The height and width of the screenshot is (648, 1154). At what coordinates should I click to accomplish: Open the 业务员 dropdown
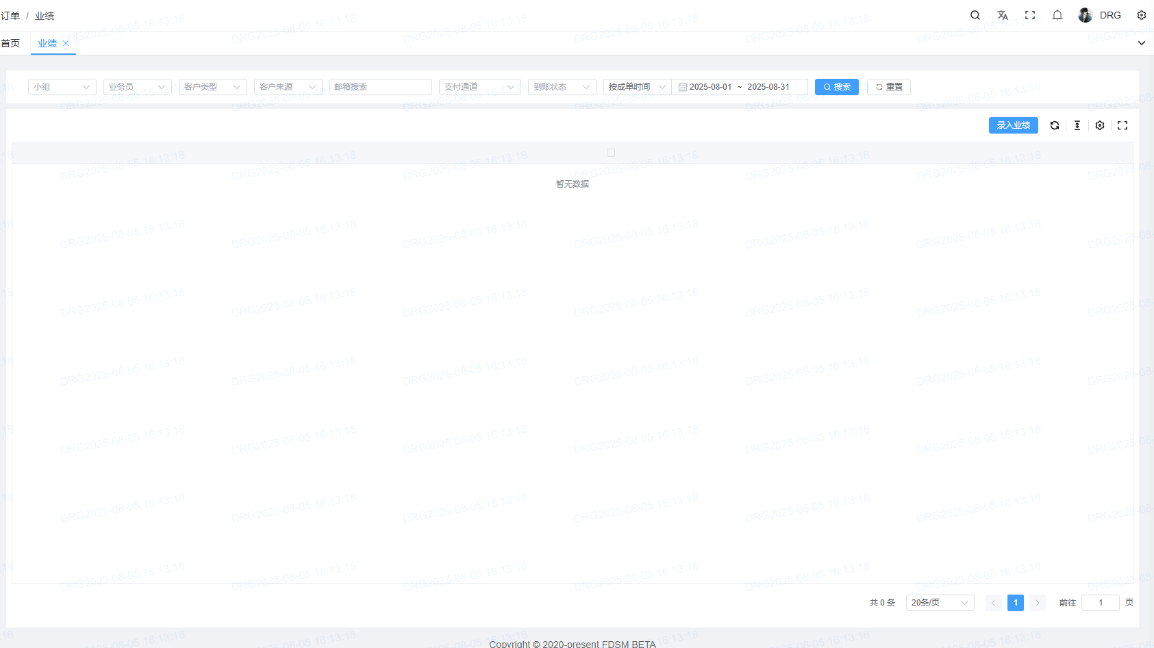point(137,87)
